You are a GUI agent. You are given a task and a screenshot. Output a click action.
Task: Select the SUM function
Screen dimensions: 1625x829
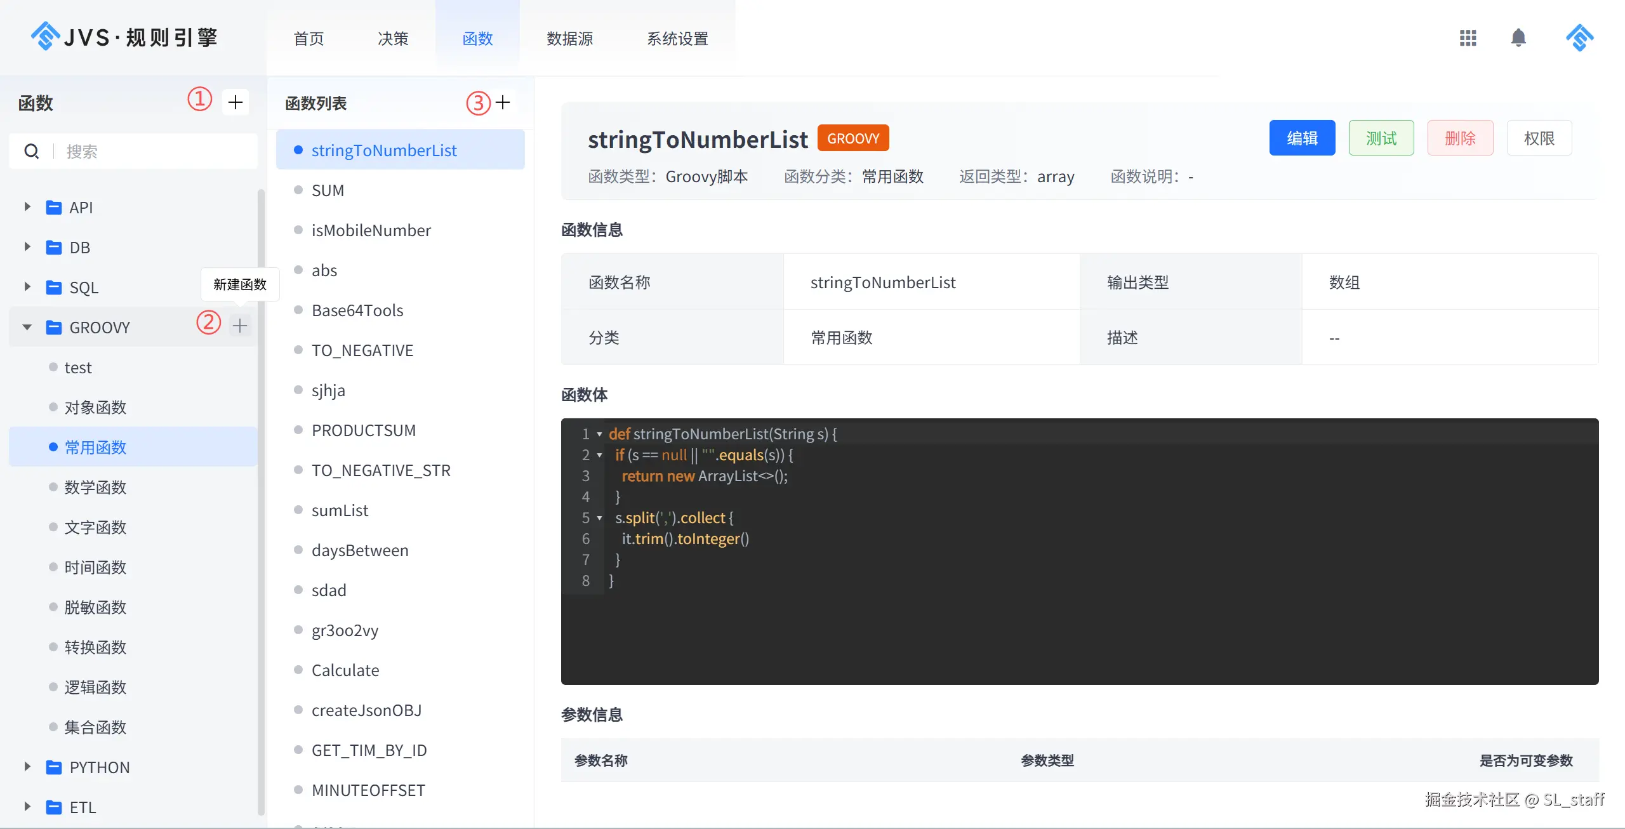401,190
